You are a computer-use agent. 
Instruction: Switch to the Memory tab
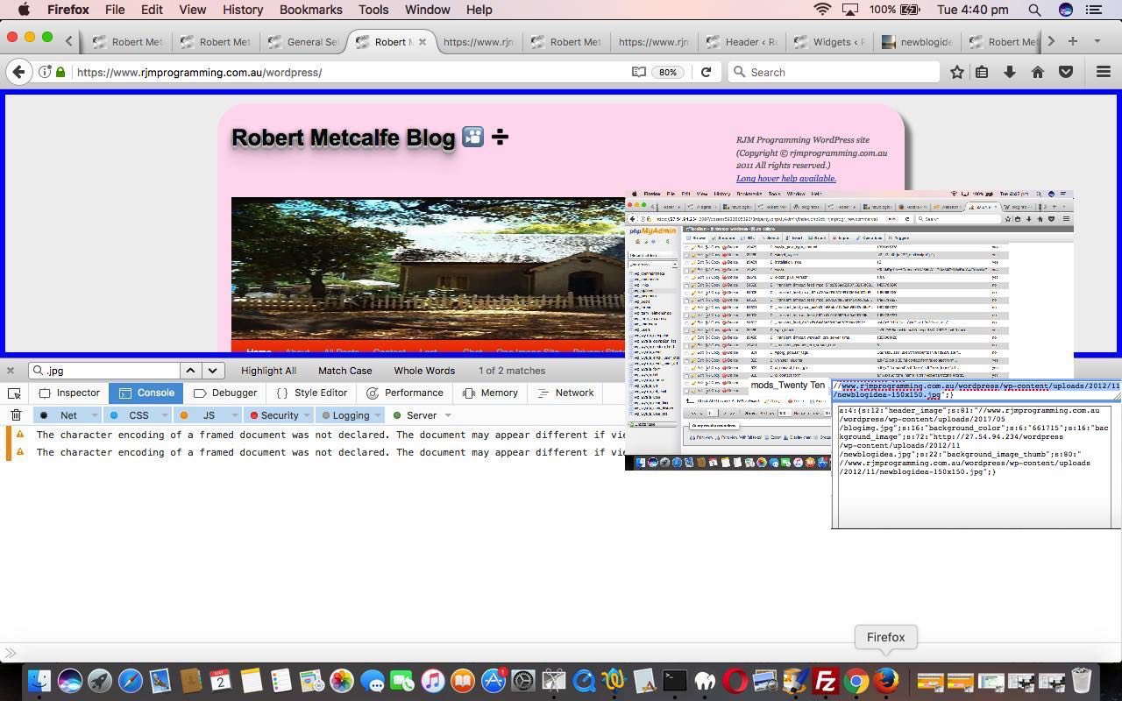[491, 393]
